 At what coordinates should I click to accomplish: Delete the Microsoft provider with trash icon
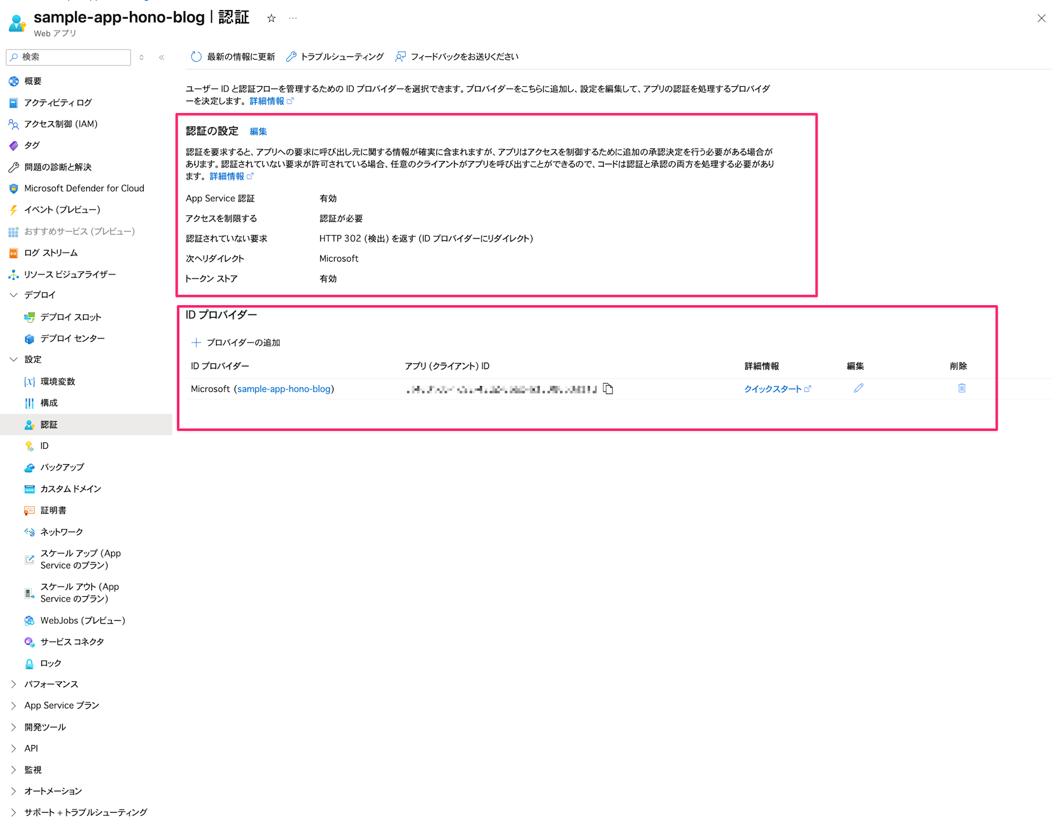click(961, 388)
